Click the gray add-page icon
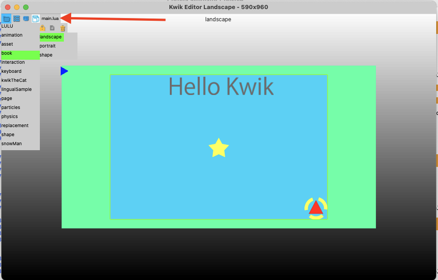Image resolution: width=438 pixels, height=280 pixels. click(x=52, y=28)
